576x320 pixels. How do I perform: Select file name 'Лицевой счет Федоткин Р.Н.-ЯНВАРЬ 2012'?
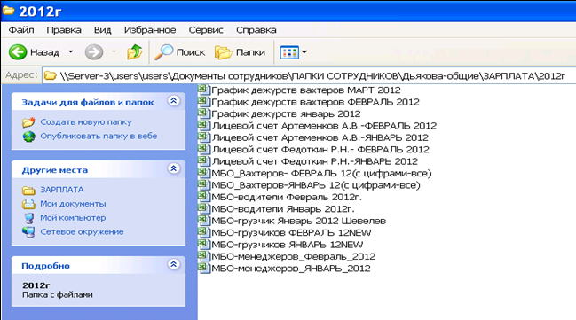tap(315, 161)
